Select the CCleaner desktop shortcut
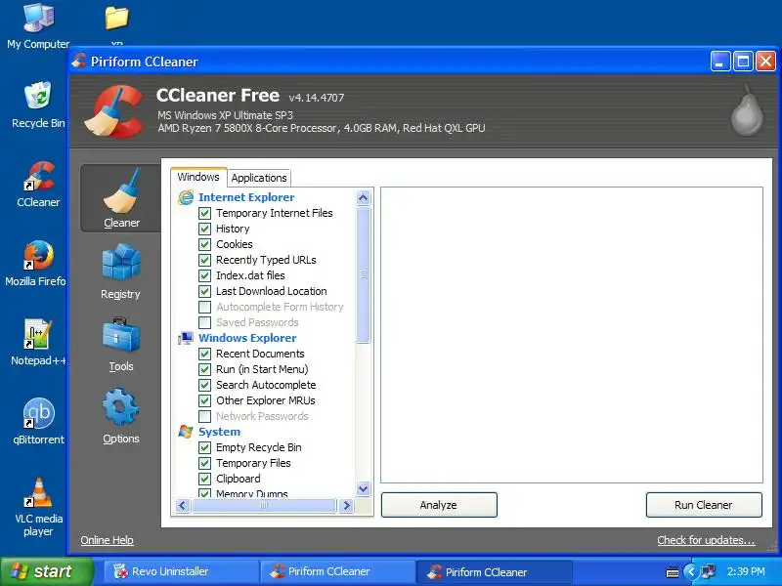The width and height of the screenshot is (782, 586). [38, 185]
